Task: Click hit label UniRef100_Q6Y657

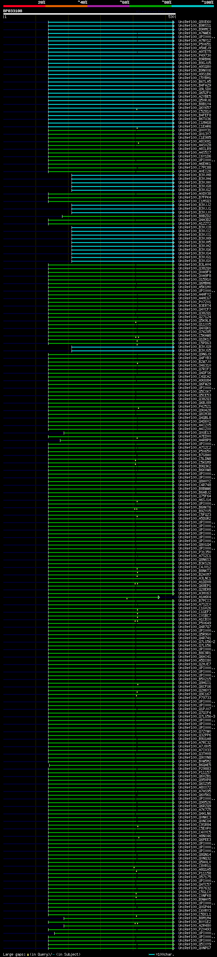Action: point(194,108)
